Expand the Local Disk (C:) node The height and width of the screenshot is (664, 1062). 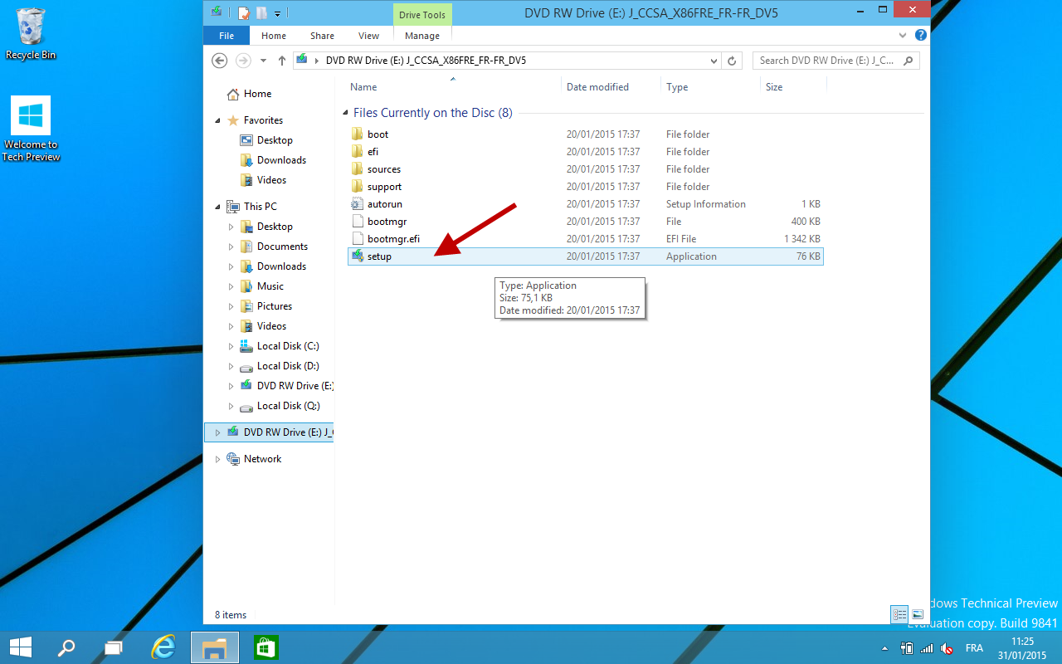231,346
